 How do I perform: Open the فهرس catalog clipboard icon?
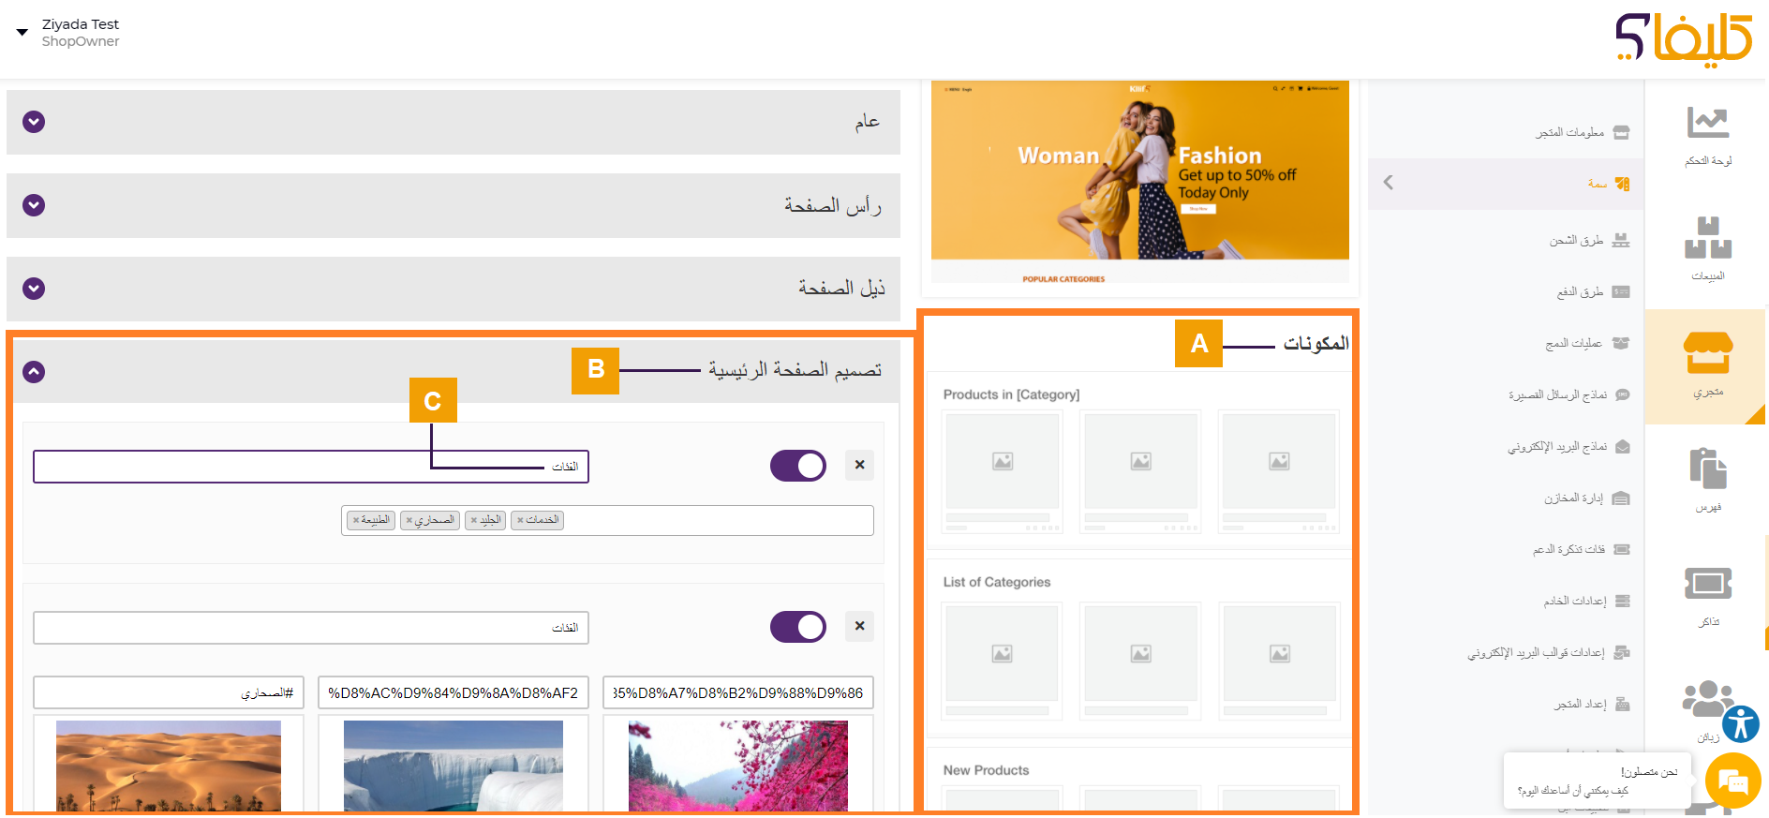[x=1707, y=468]
